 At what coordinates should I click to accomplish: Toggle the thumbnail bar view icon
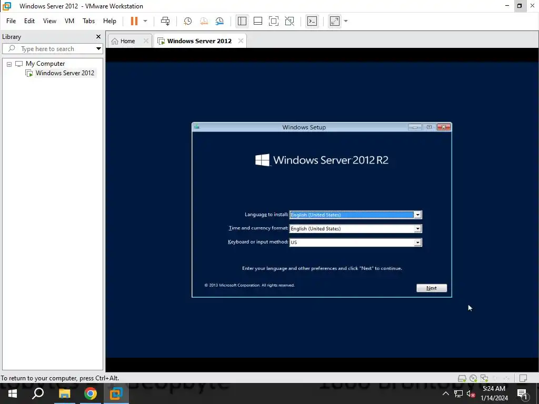coord(258,21)
